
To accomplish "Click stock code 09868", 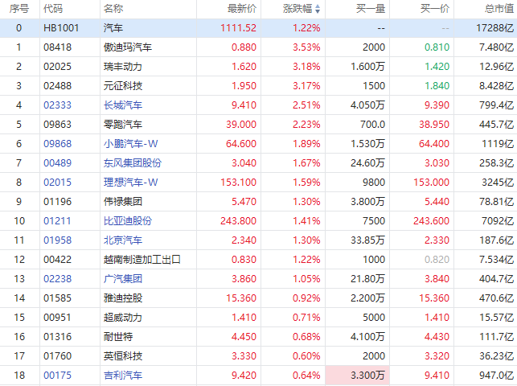I will [57, 144].
